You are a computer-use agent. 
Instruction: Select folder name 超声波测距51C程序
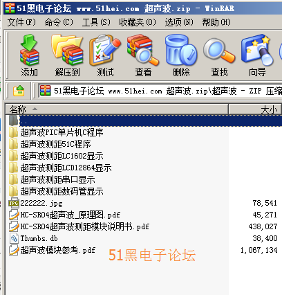pos(55,144)
